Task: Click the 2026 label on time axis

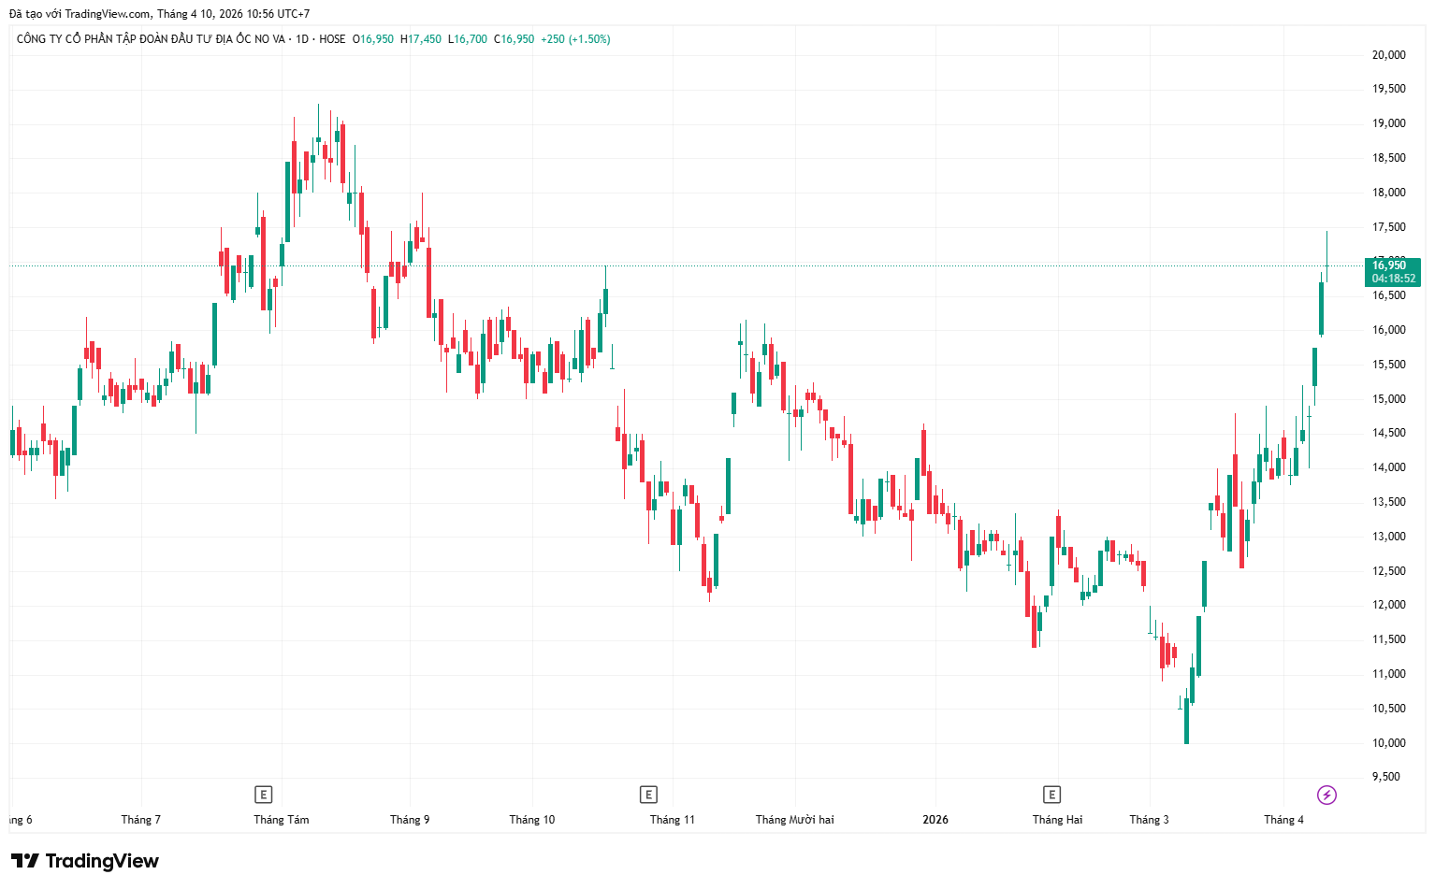Action: pyautogui.click(x=935, y=820)
